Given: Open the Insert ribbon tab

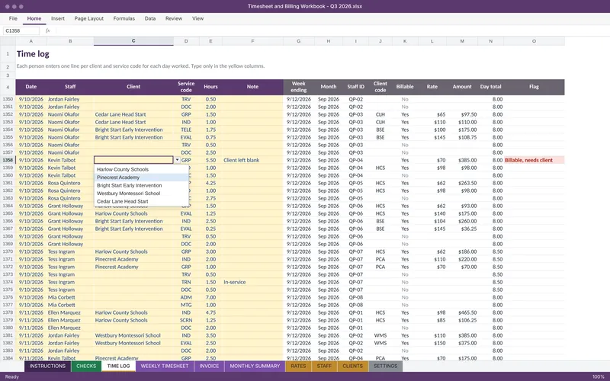Looking at the screenshot, I should [x=58, y=18].
